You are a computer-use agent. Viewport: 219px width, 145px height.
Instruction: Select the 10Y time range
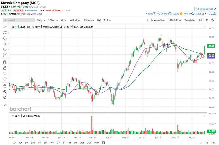click(x=82, y=142)
